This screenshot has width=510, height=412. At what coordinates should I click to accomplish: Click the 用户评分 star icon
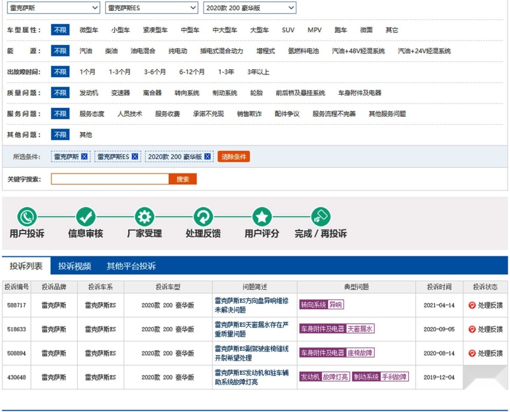tap(262, 217)
